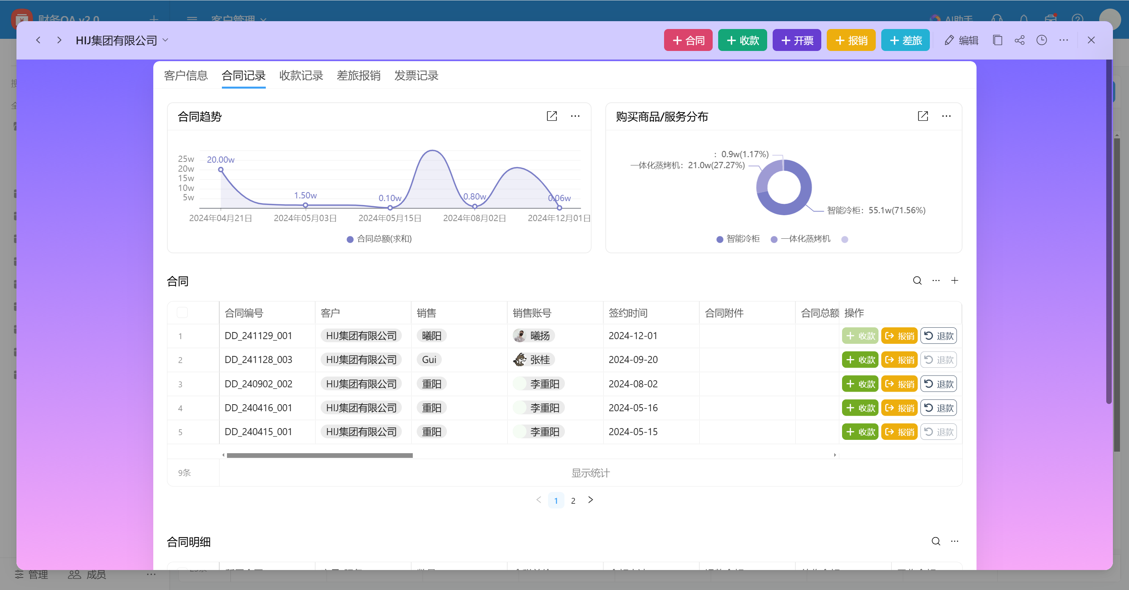Click next page arrow in pagination
The width and height of the screenshot is (1129, 590).
tap(591, 500)
